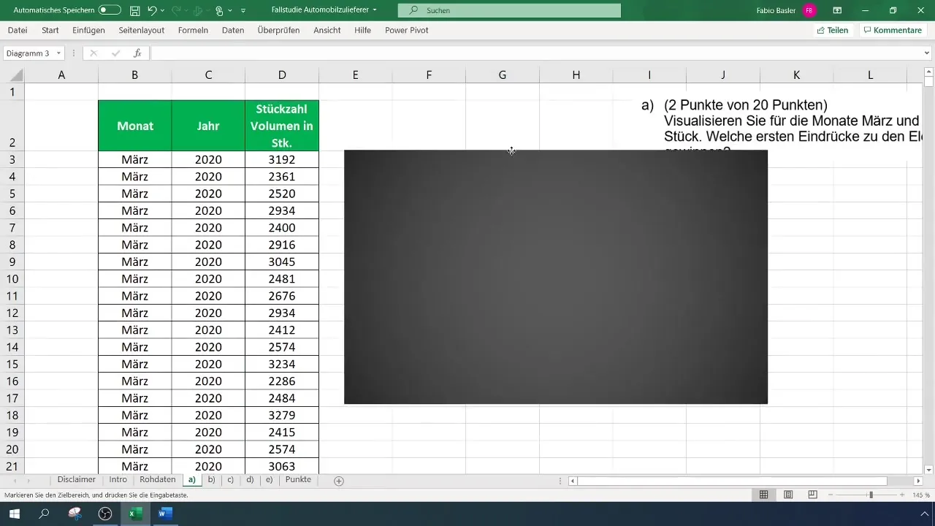Click the cancel X icon in formula bar
The height and width of the screenshot is (526, 935).
point(93,53)
